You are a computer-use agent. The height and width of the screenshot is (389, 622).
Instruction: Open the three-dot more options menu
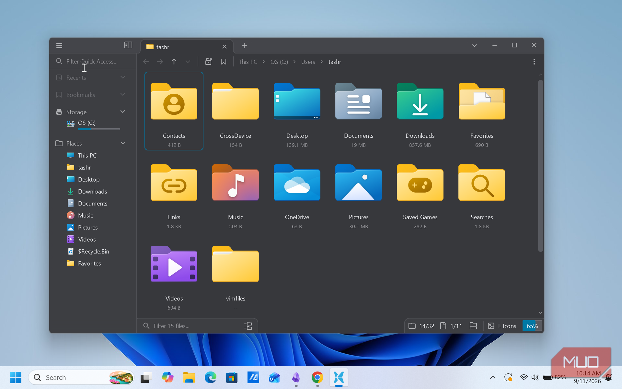(534, 62)
